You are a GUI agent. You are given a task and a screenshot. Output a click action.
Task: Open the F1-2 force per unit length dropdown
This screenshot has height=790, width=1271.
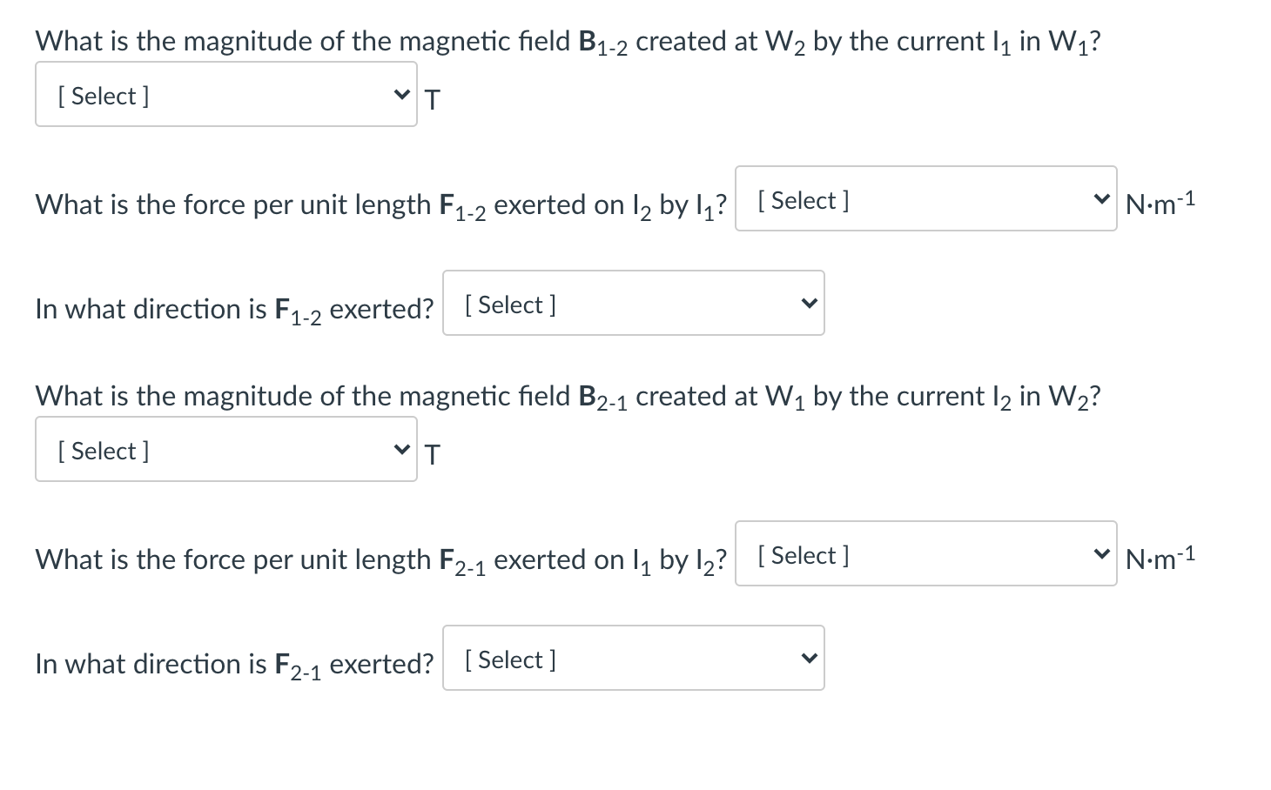925,199
